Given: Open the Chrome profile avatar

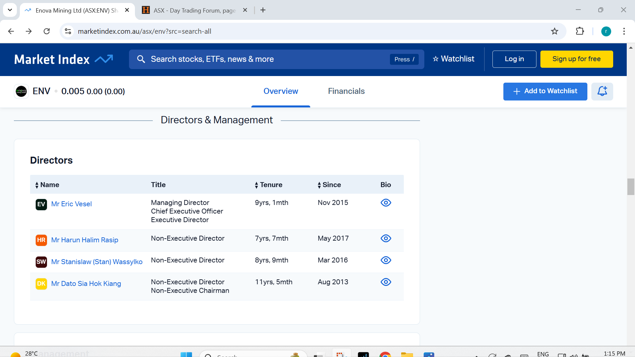Looking at the screenshot, I should [x=606, y=31].
